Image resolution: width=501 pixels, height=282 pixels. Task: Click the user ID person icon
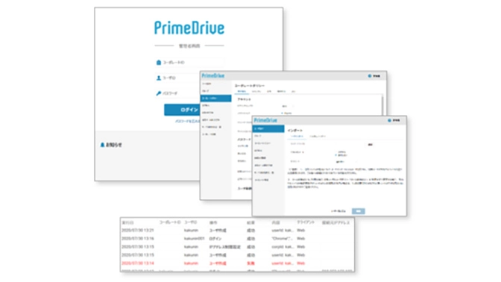(x=159, y=78)
